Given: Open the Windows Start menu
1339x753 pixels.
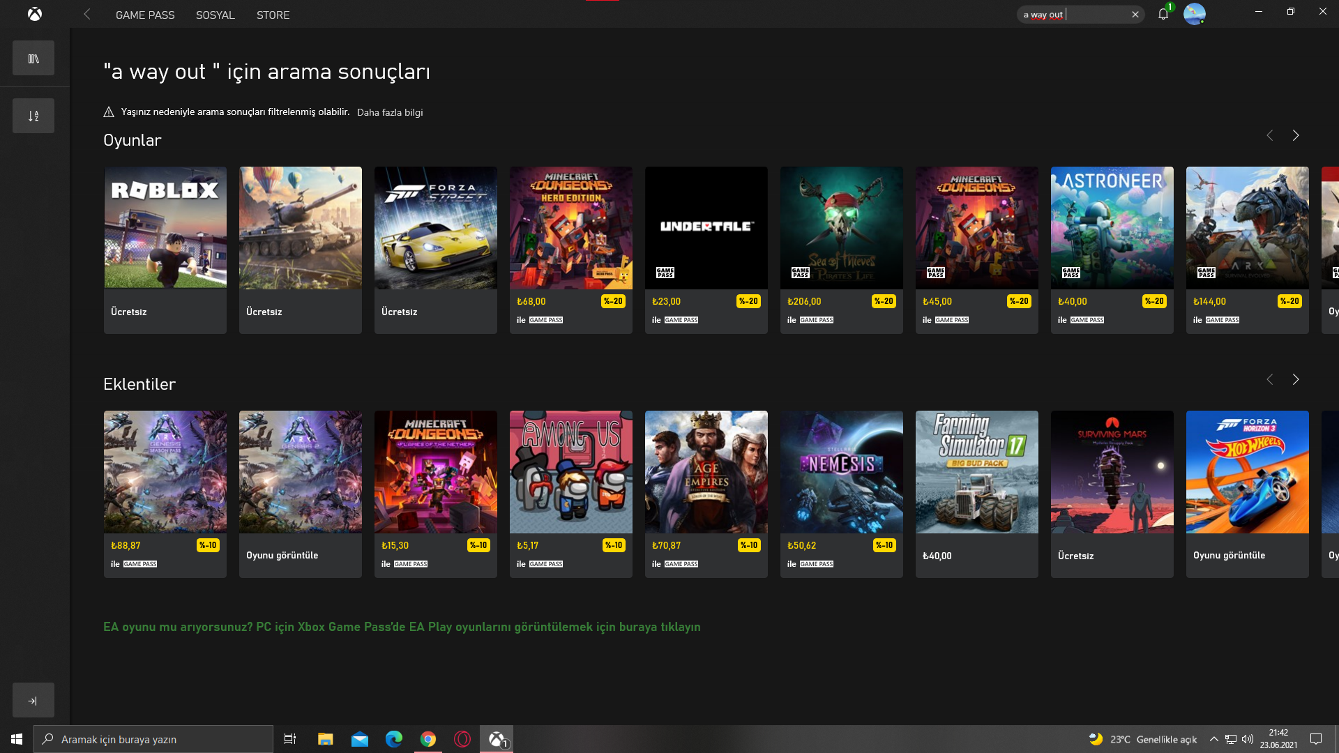Looking at the screenshot, I should [17, 739].
